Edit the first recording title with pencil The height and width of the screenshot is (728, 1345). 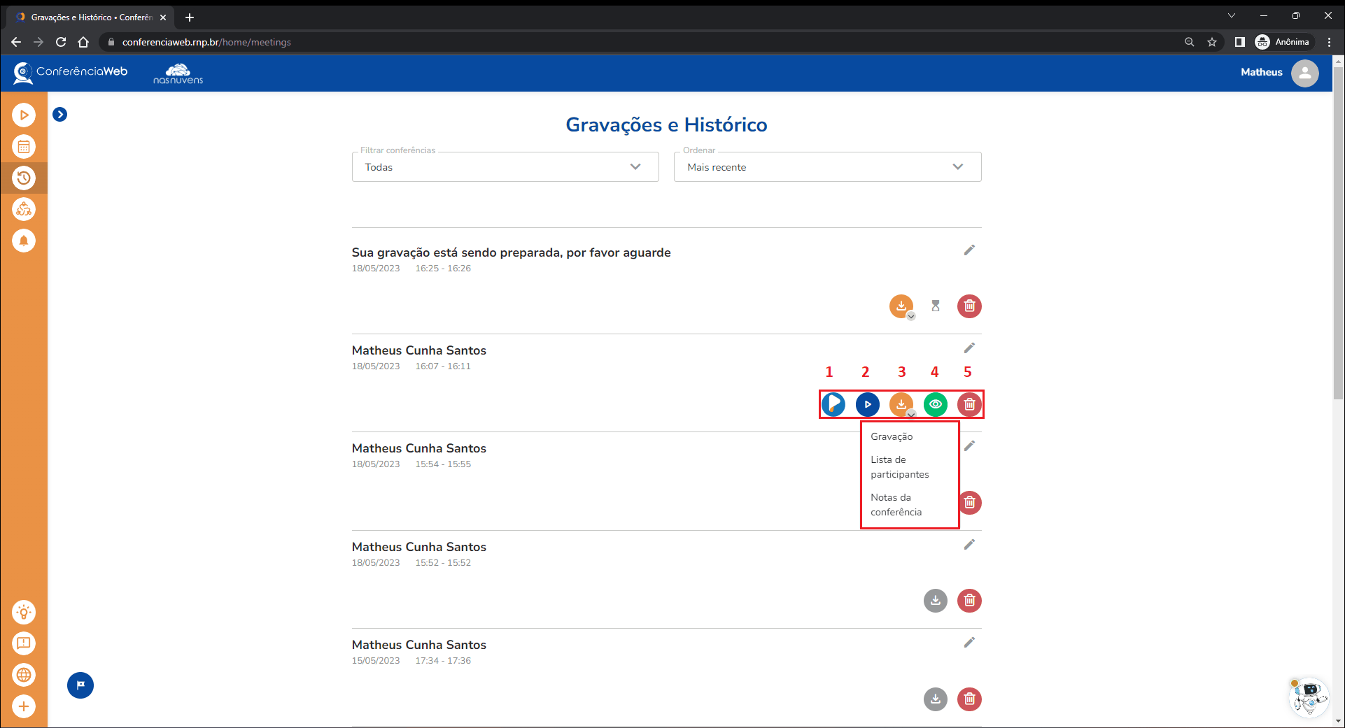(x=969, y=250)
